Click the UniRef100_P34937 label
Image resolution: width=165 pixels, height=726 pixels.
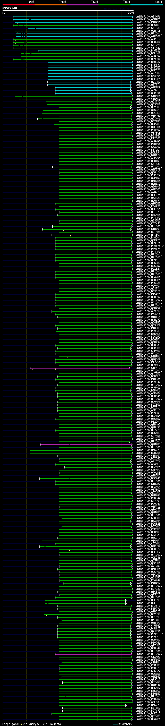[148, 206]
